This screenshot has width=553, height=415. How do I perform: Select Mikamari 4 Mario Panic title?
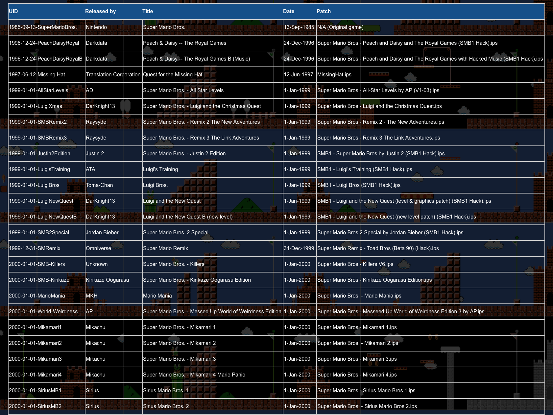(x=212, y=375)
